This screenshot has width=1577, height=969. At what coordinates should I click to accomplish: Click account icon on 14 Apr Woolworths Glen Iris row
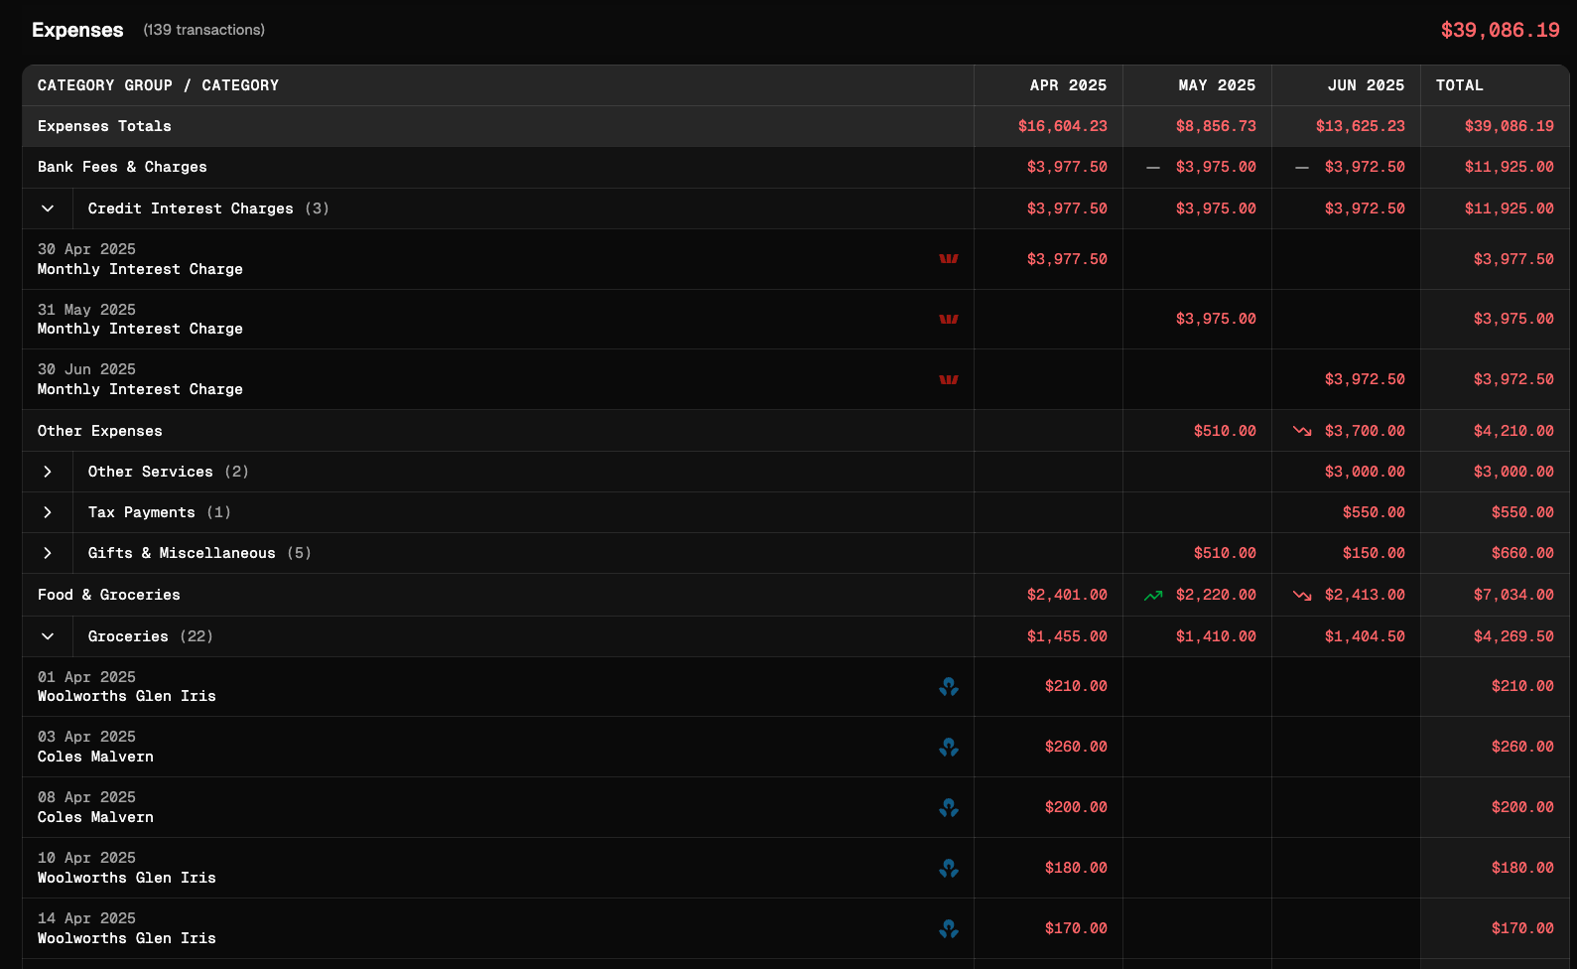tap(949, 929)
